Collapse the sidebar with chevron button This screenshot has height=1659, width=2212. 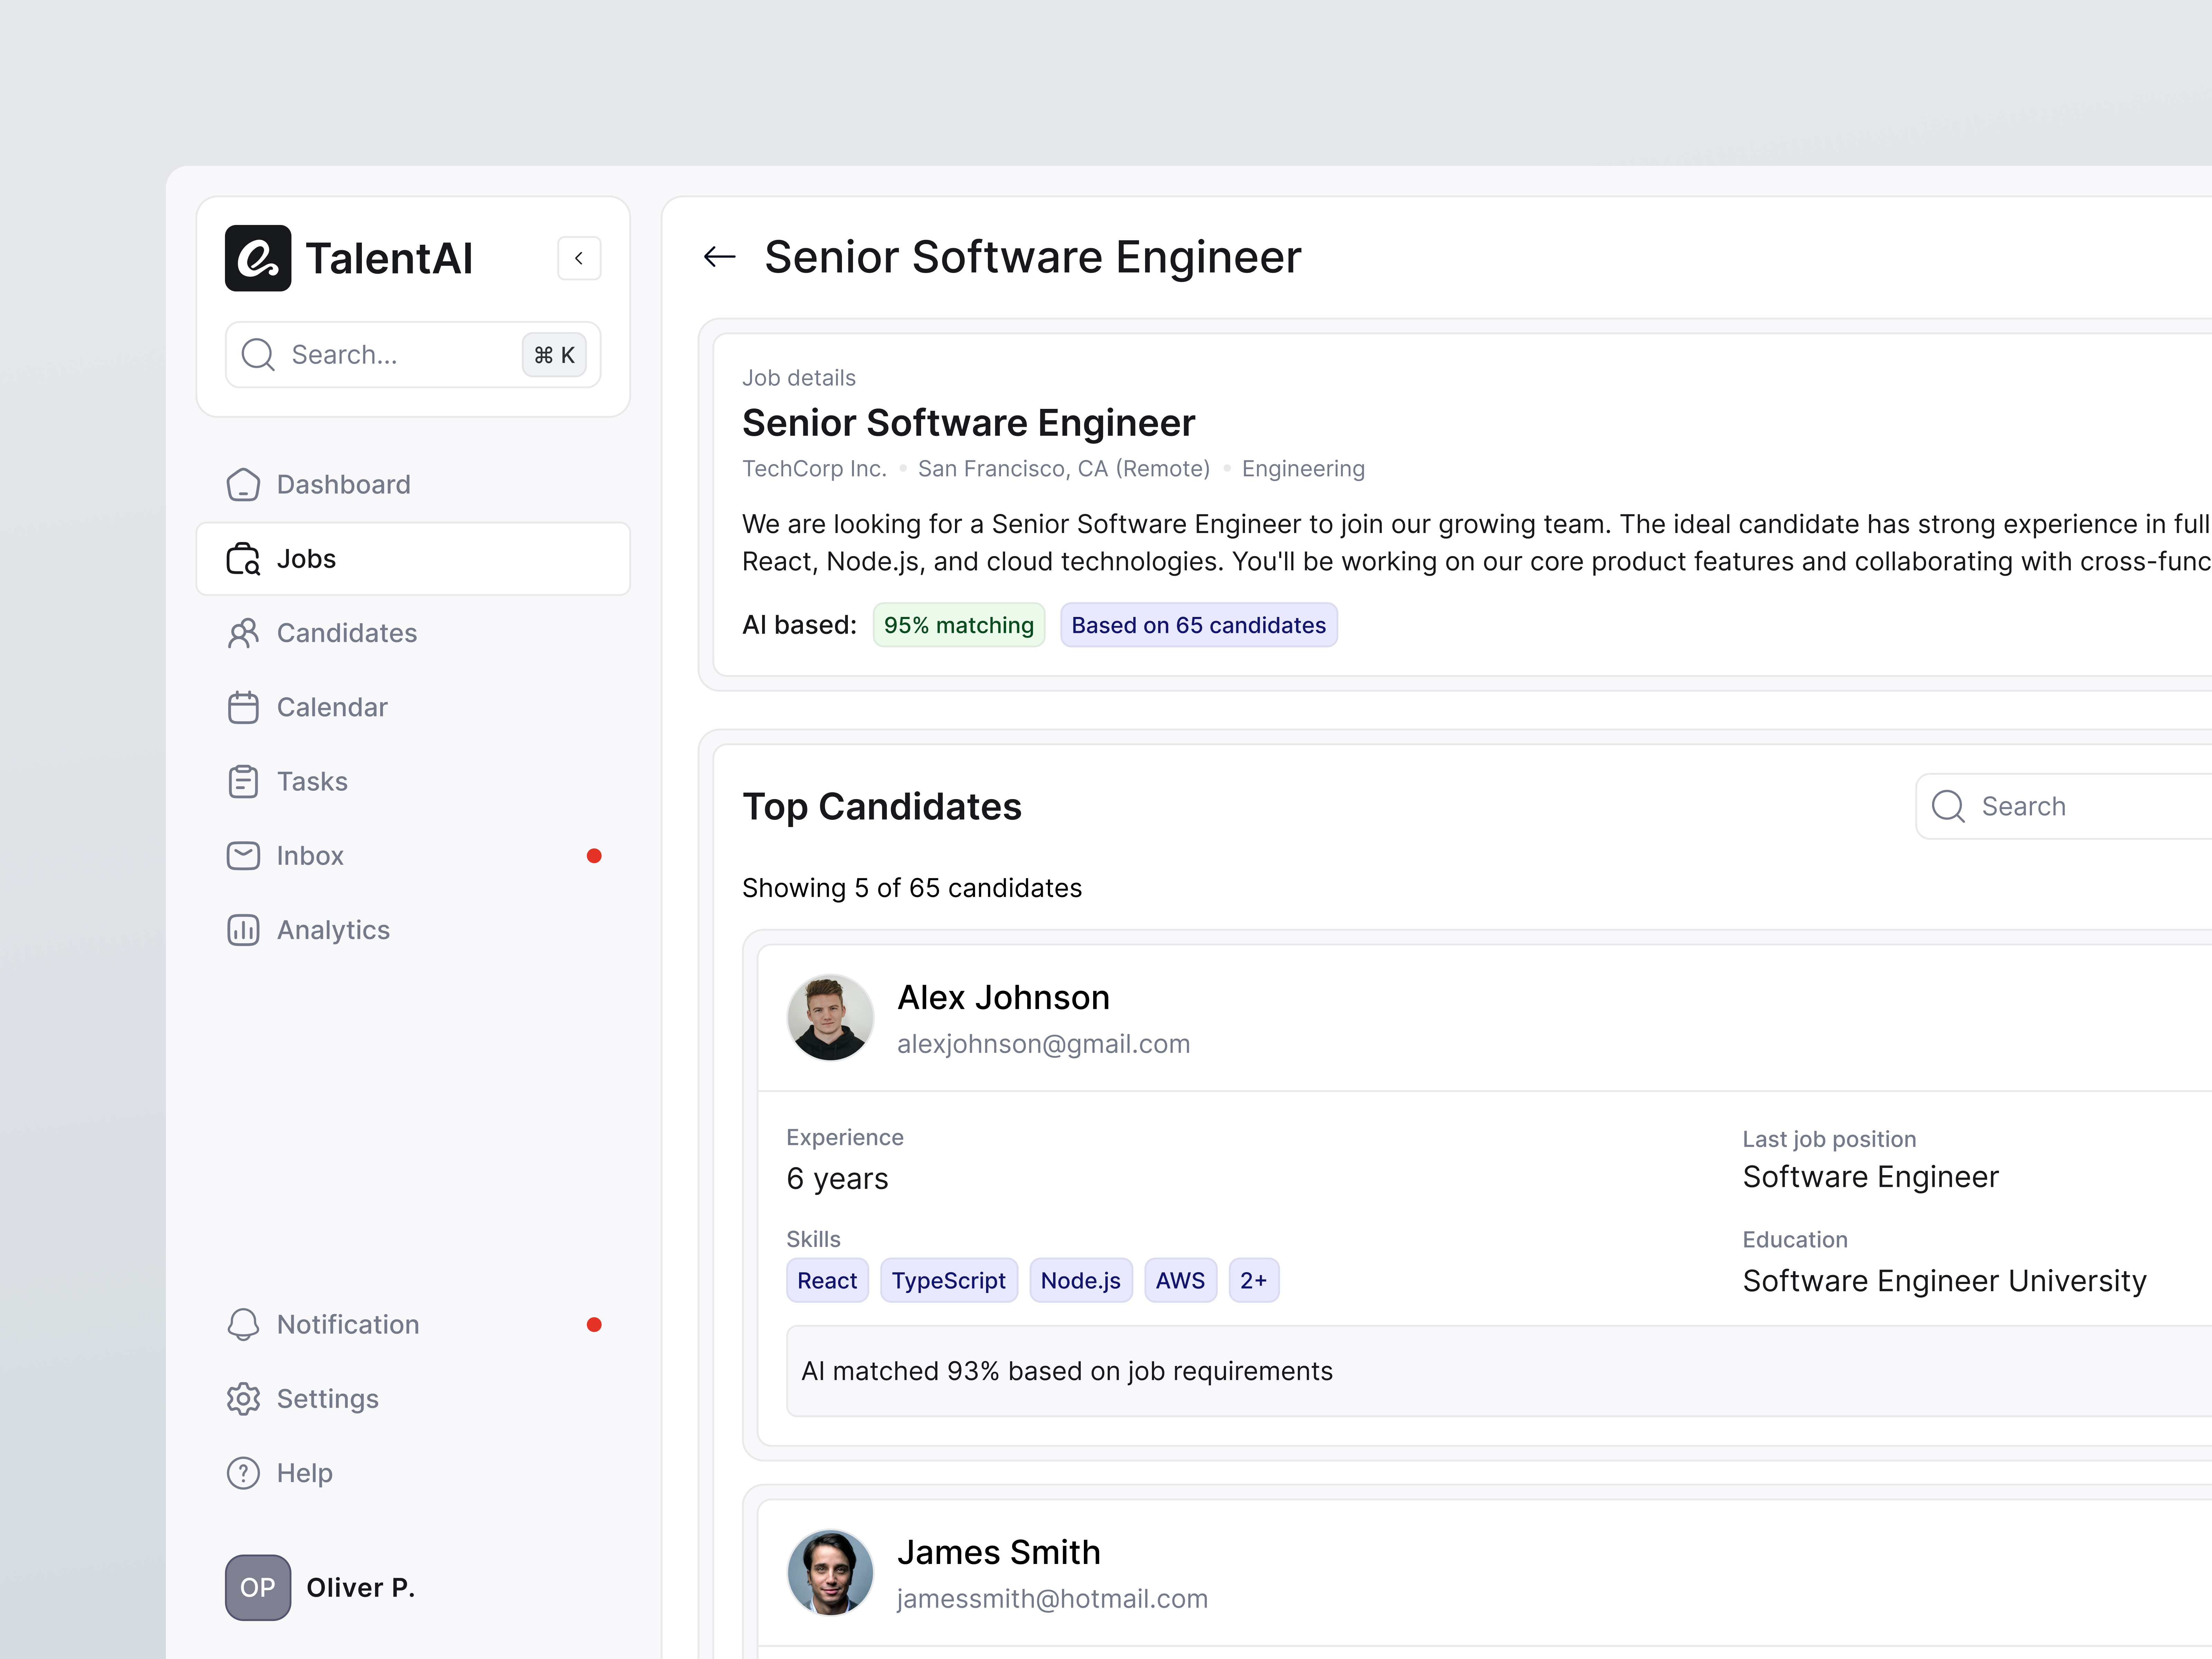tap(579, 258)
